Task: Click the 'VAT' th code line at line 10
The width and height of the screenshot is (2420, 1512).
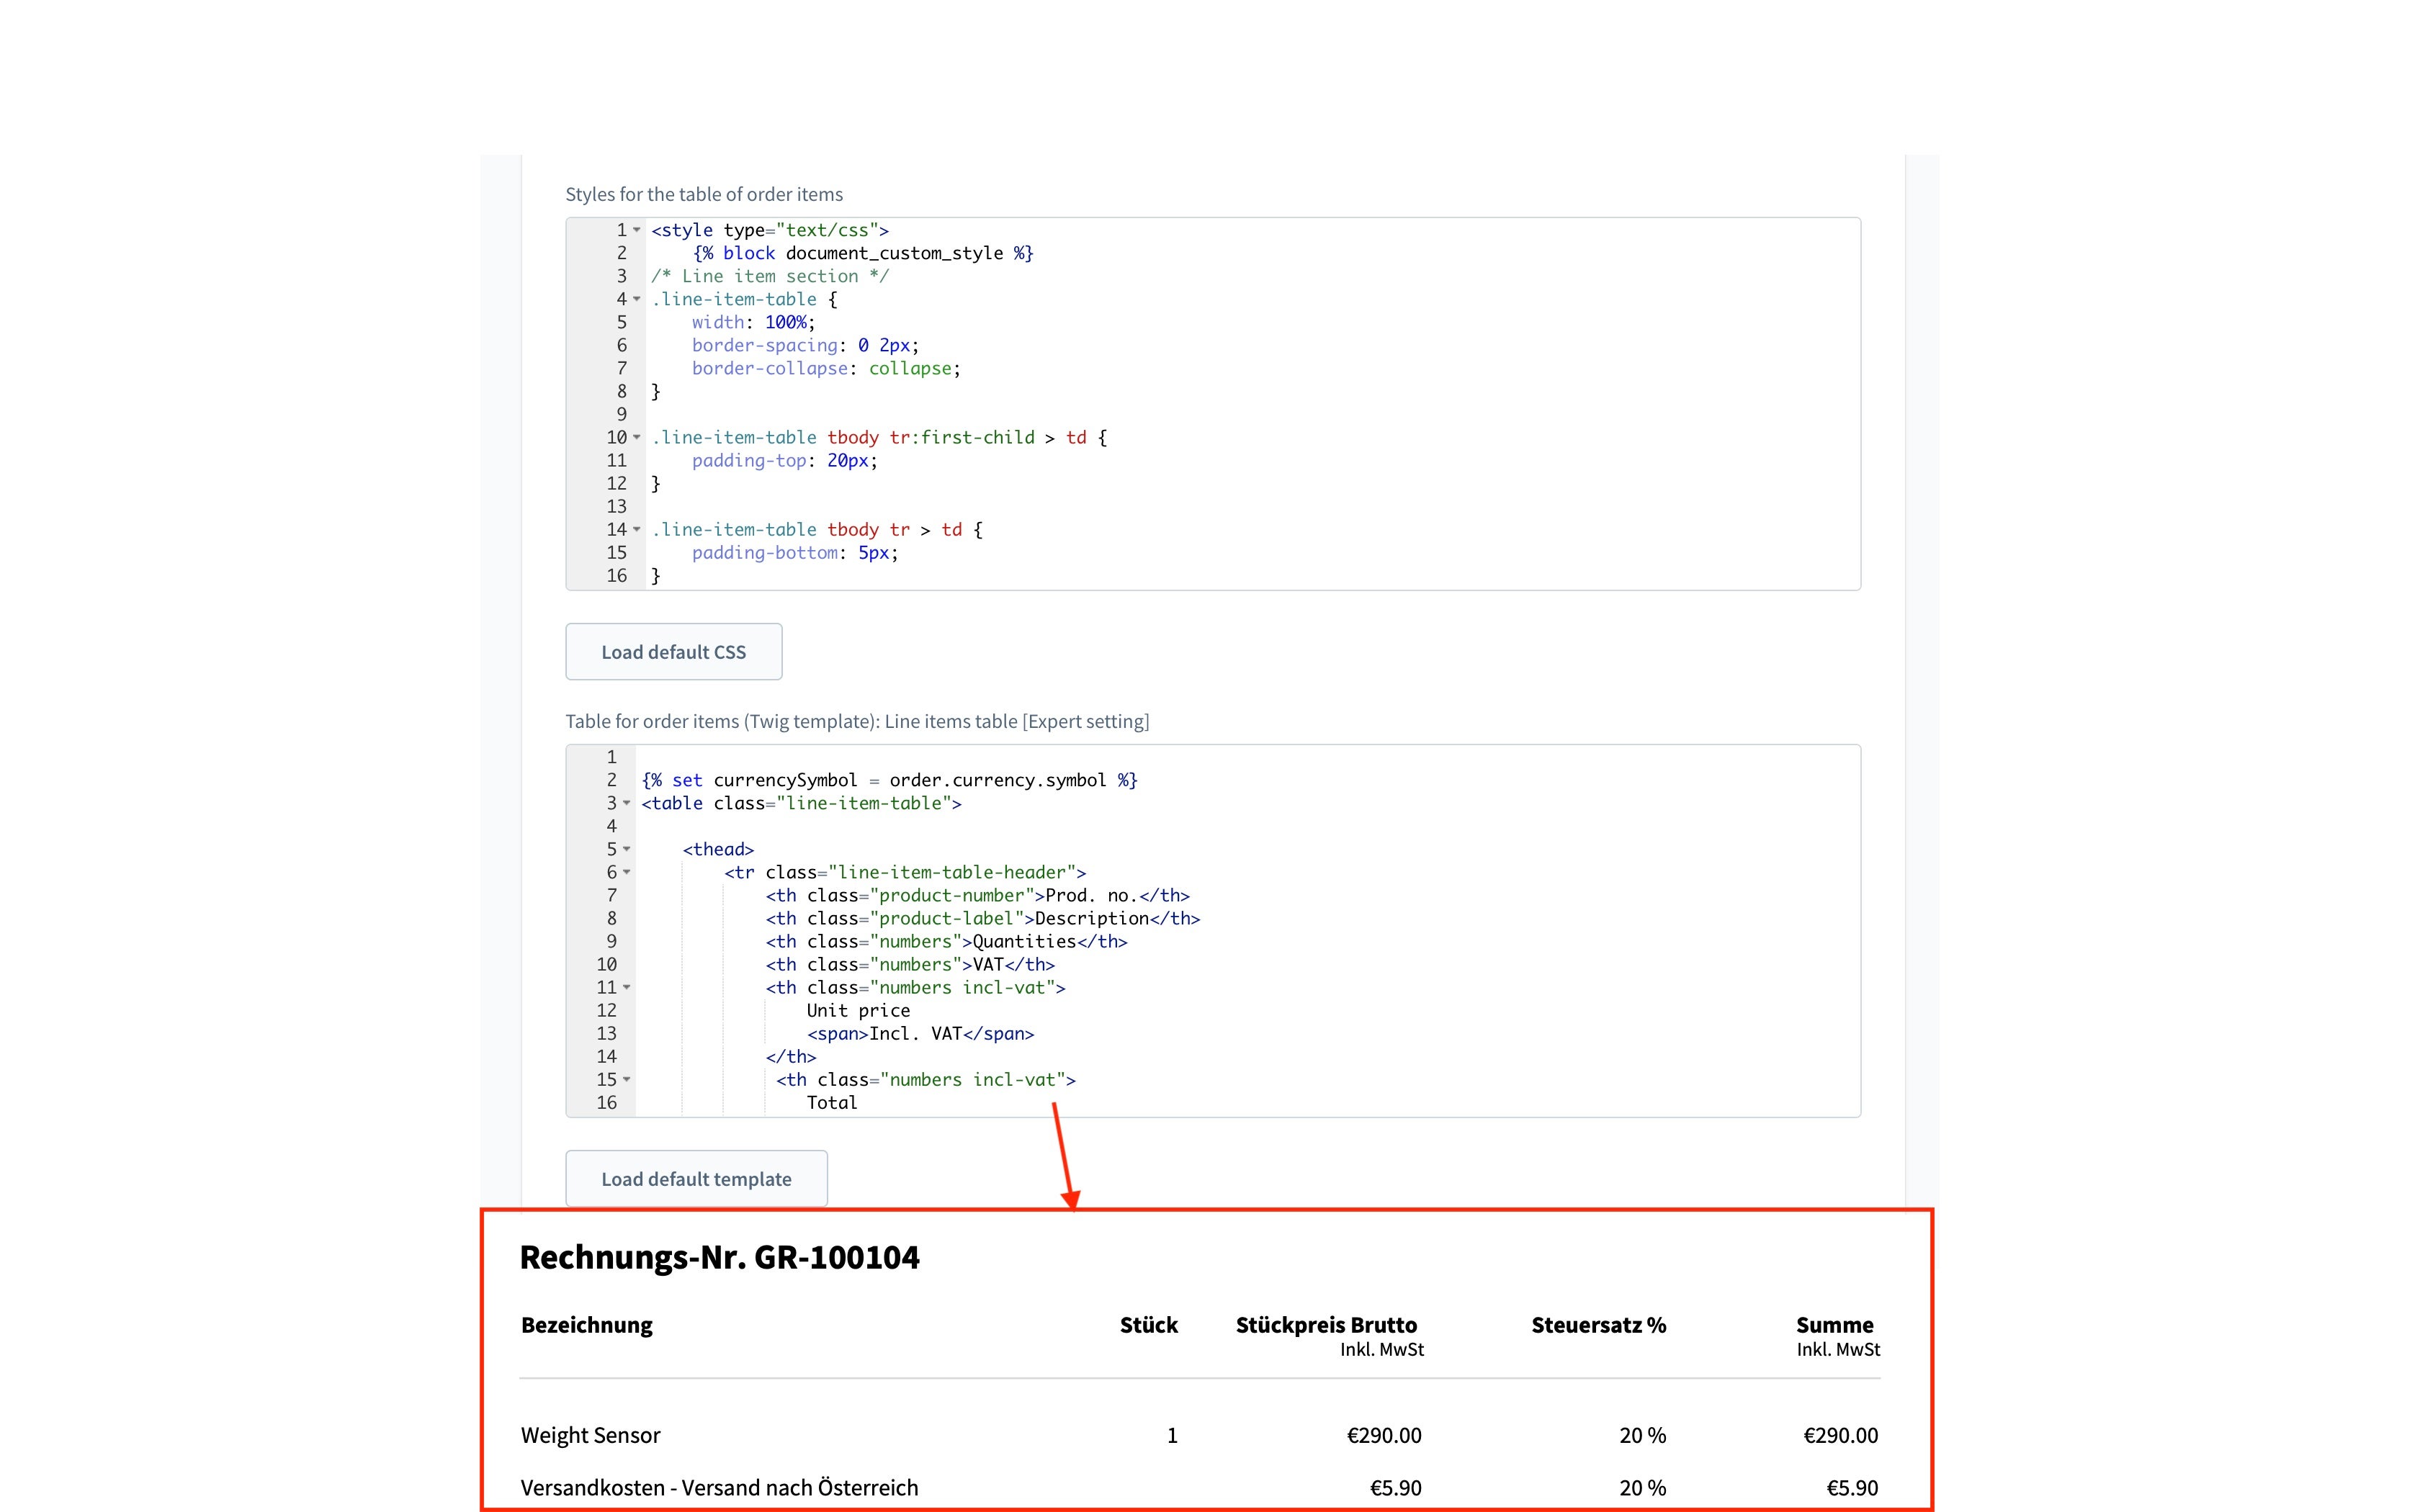Action: coord(910,964)
